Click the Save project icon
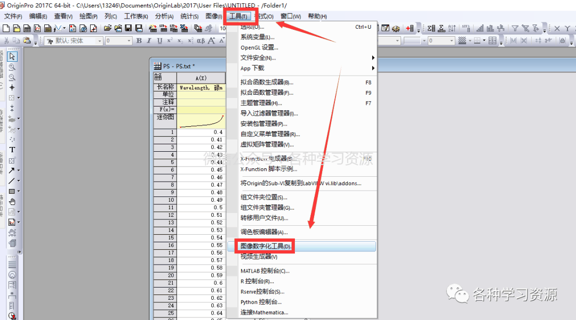This screenshot has width=576, height=320. point(129,28)
